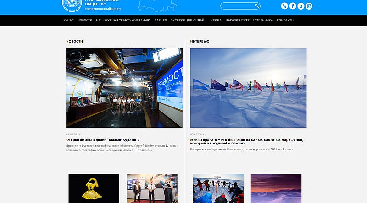Viewport: 367px width, 203px height.
Task: Click the Russia map outline in header
Action: [157, 6]
